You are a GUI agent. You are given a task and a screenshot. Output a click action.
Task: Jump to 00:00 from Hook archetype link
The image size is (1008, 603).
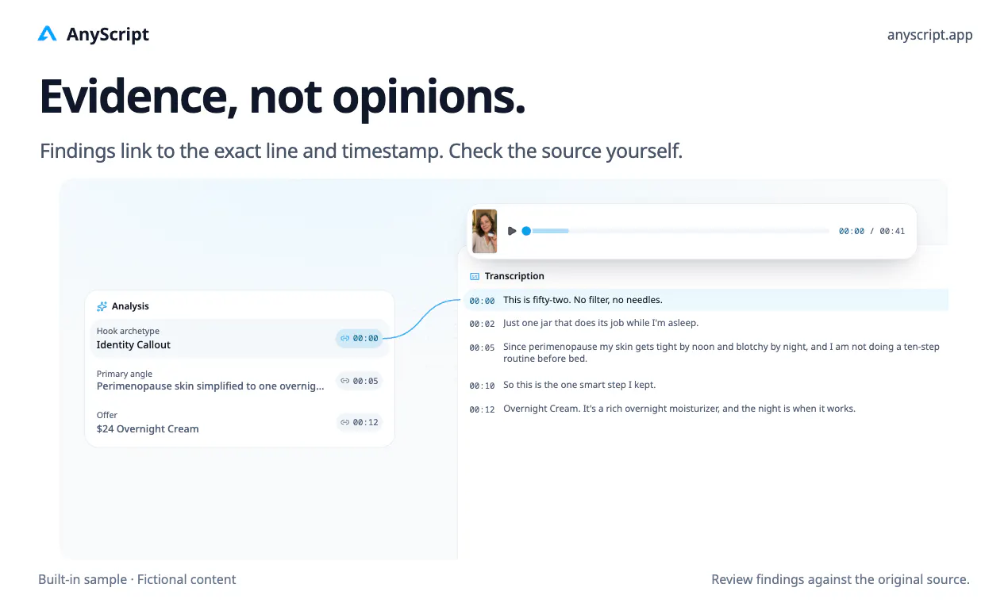pyautogui.click(x=359, y=338)
